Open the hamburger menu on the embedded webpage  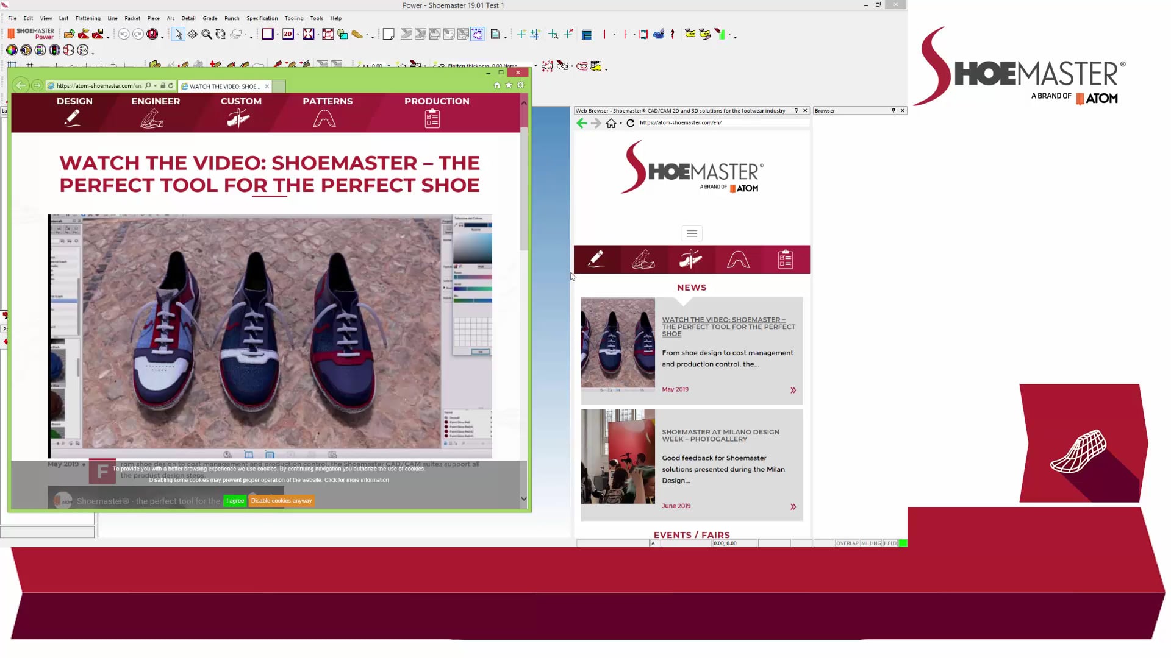tap(691, 233)
